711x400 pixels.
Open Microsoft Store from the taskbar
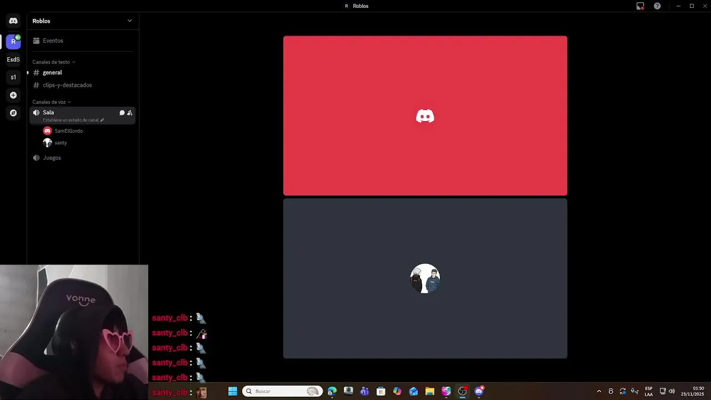pos(381,391)
